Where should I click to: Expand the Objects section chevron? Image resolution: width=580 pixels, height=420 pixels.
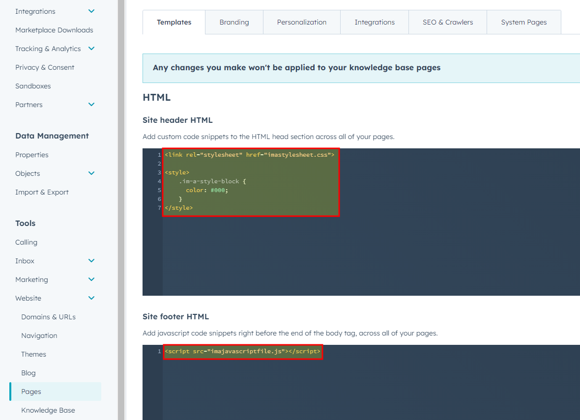pyautogui.click(x=91, y=173)
